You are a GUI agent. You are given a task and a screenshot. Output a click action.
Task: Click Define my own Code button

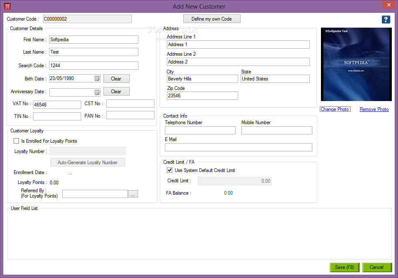212,19
